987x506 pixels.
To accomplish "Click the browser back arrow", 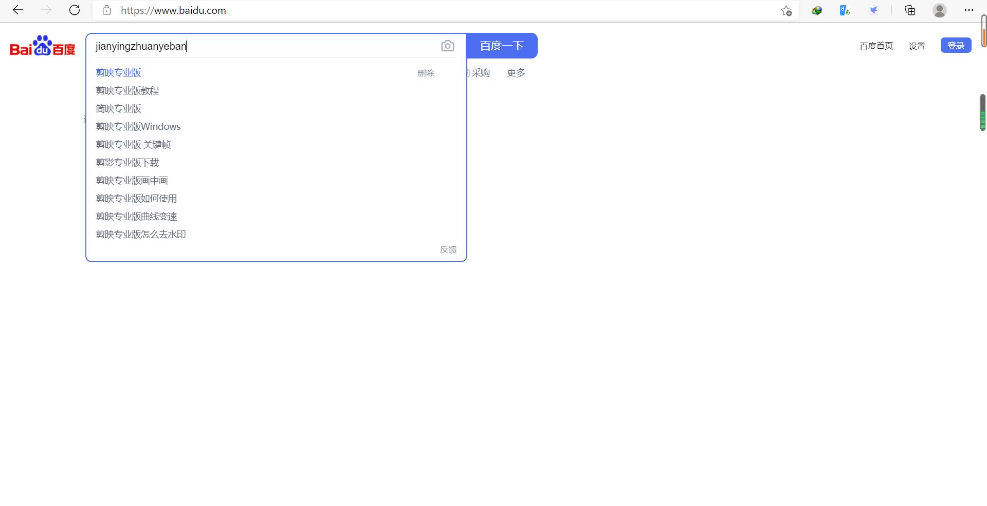I will click(18, 10).
